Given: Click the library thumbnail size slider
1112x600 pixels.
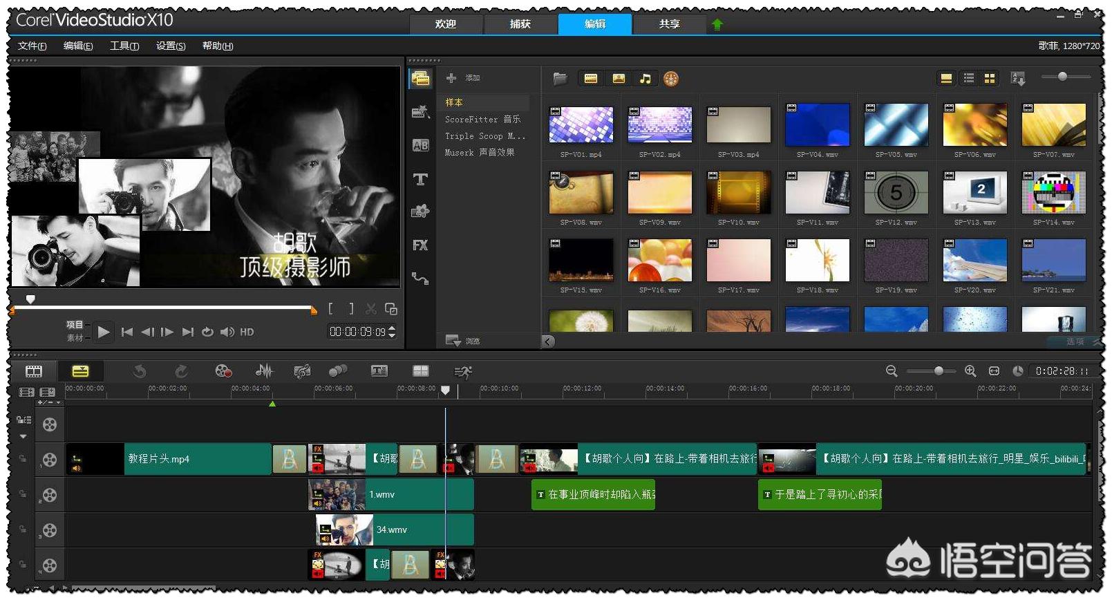Looking at the screenshot, I should click(1062, 77).
